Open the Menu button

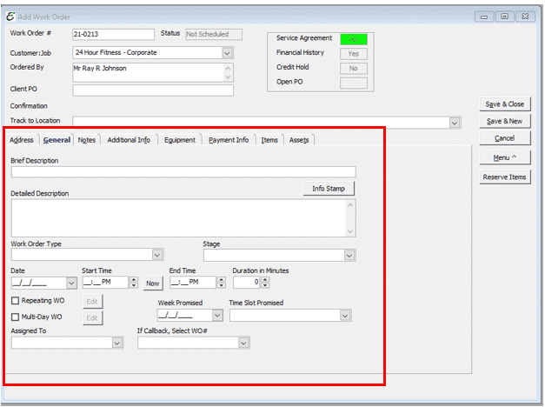click(x=505, y=157)
